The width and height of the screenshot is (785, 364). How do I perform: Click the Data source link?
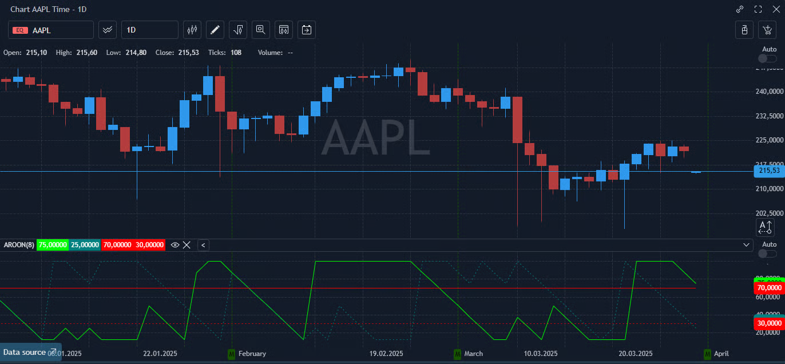click(x=30, y=352)
